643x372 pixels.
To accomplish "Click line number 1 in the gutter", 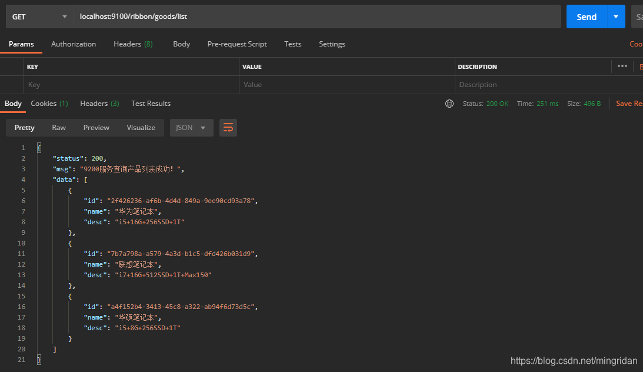I will [x=24, y=148].
